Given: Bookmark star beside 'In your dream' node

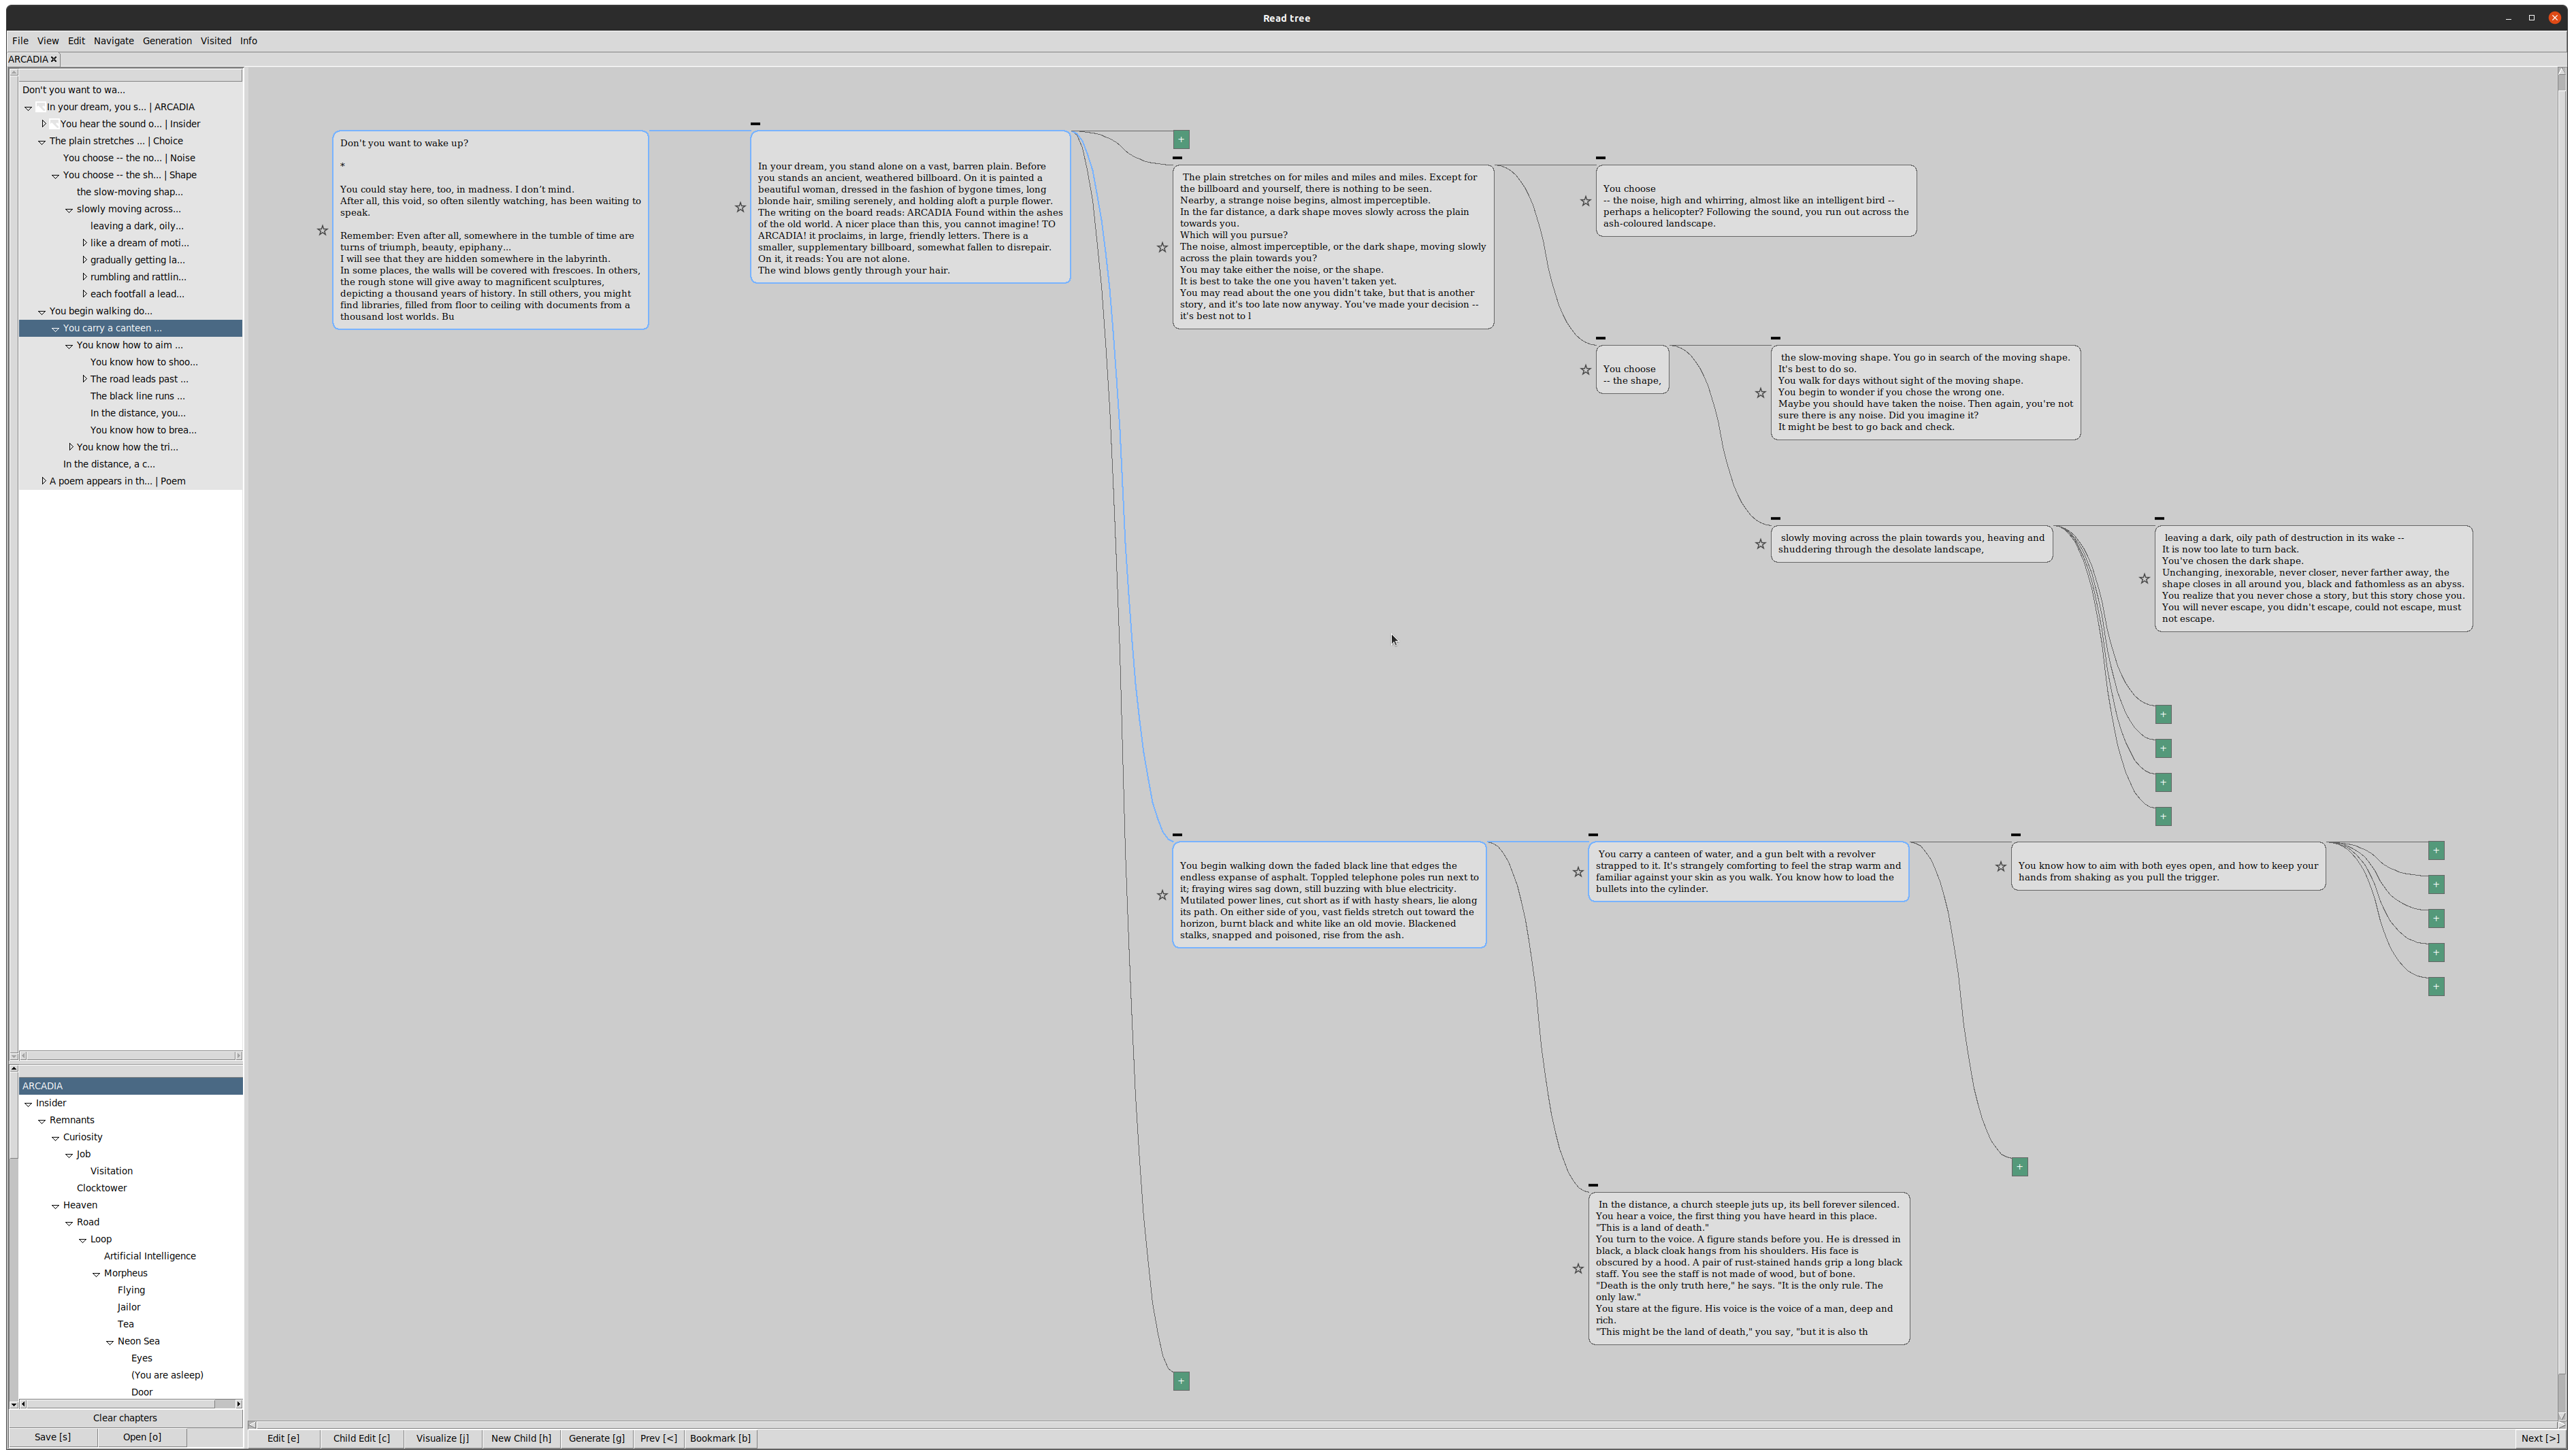Looking at the screenshot, I should [740, 208].
